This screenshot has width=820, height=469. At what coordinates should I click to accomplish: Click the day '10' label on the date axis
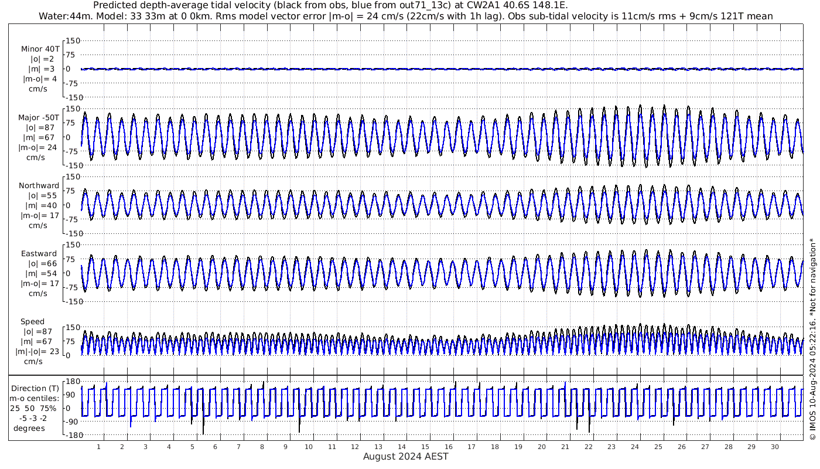point(309,447)
